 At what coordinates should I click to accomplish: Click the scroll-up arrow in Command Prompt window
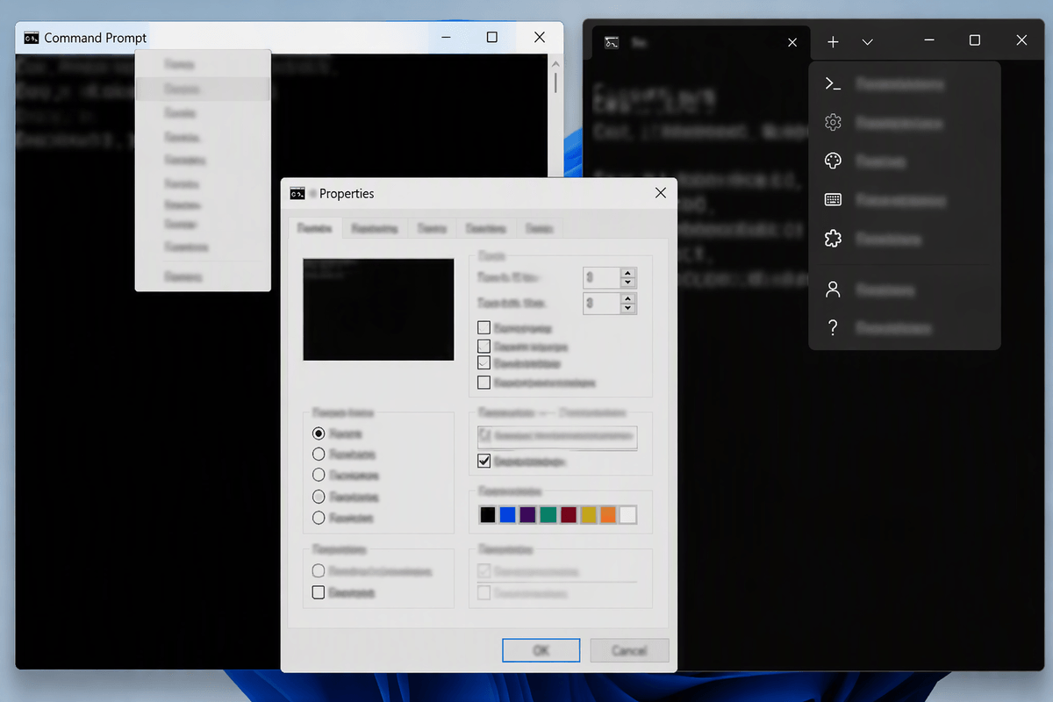(555, 63)
